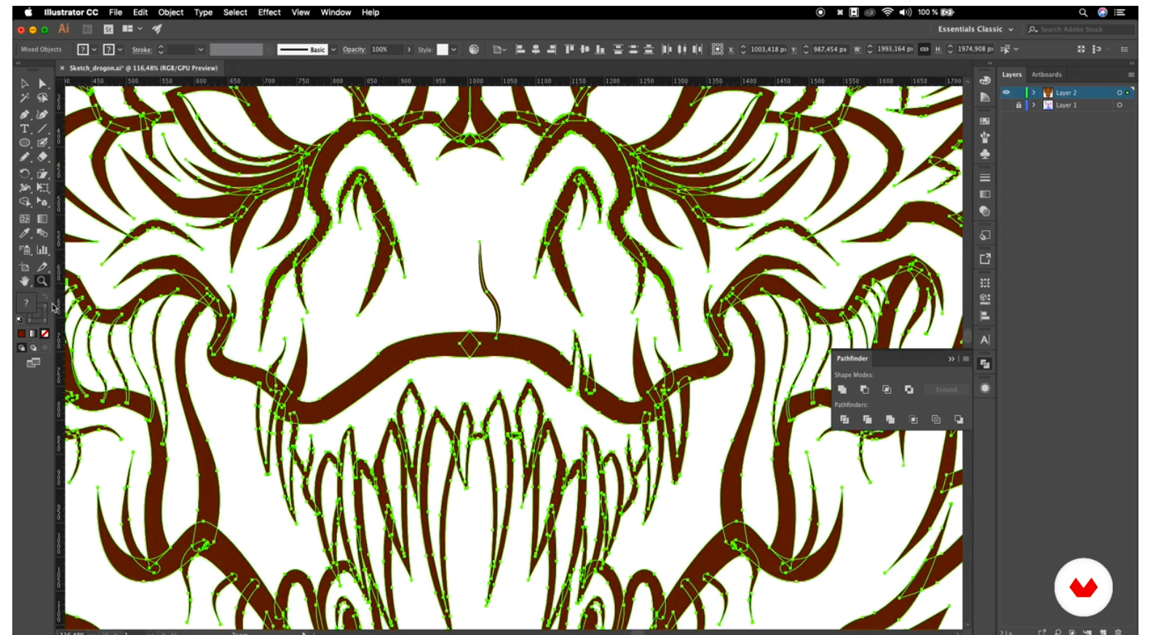Open the Basic brush definition dropdown
Screen dimensions: 1153x635
pyautogui.click(x=333, y=50)
